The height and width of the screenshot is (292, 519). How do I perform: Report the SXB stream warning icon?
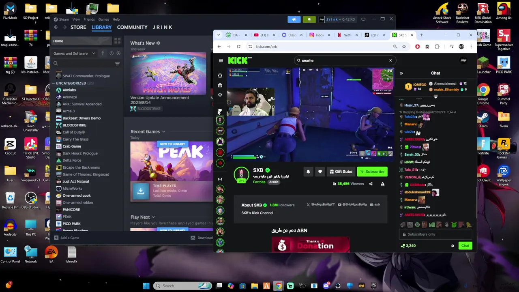382,184
